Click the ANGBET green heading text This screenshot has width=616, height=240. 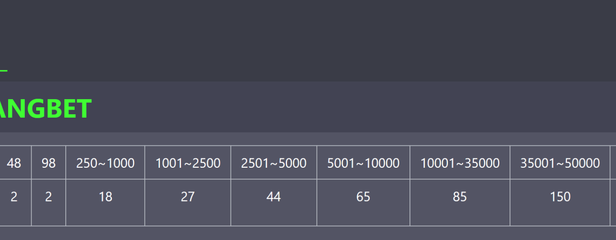pos(45,108)
